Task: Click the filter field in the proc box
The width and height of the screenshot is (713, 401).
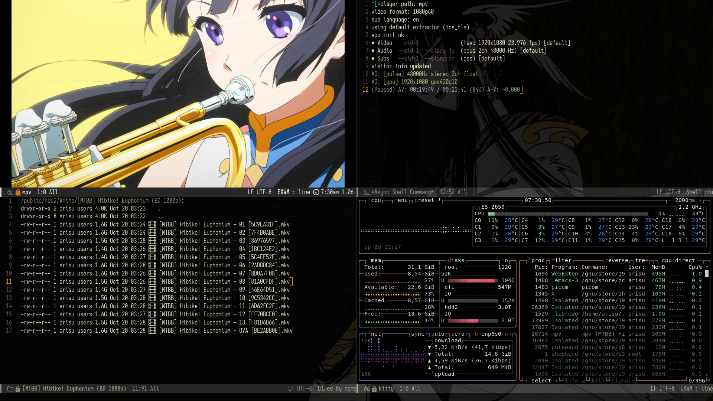Action: 561,261
